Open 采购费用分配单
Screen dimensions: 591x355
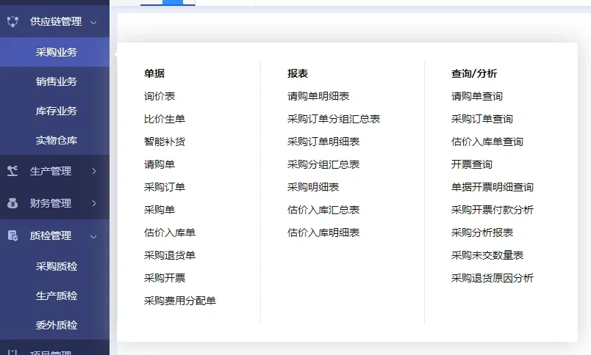tap(180, 301)
